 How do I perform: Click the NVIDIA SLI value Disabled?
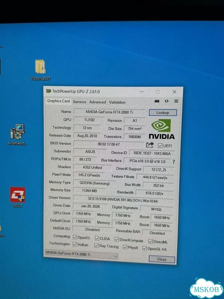pos(92,230)
